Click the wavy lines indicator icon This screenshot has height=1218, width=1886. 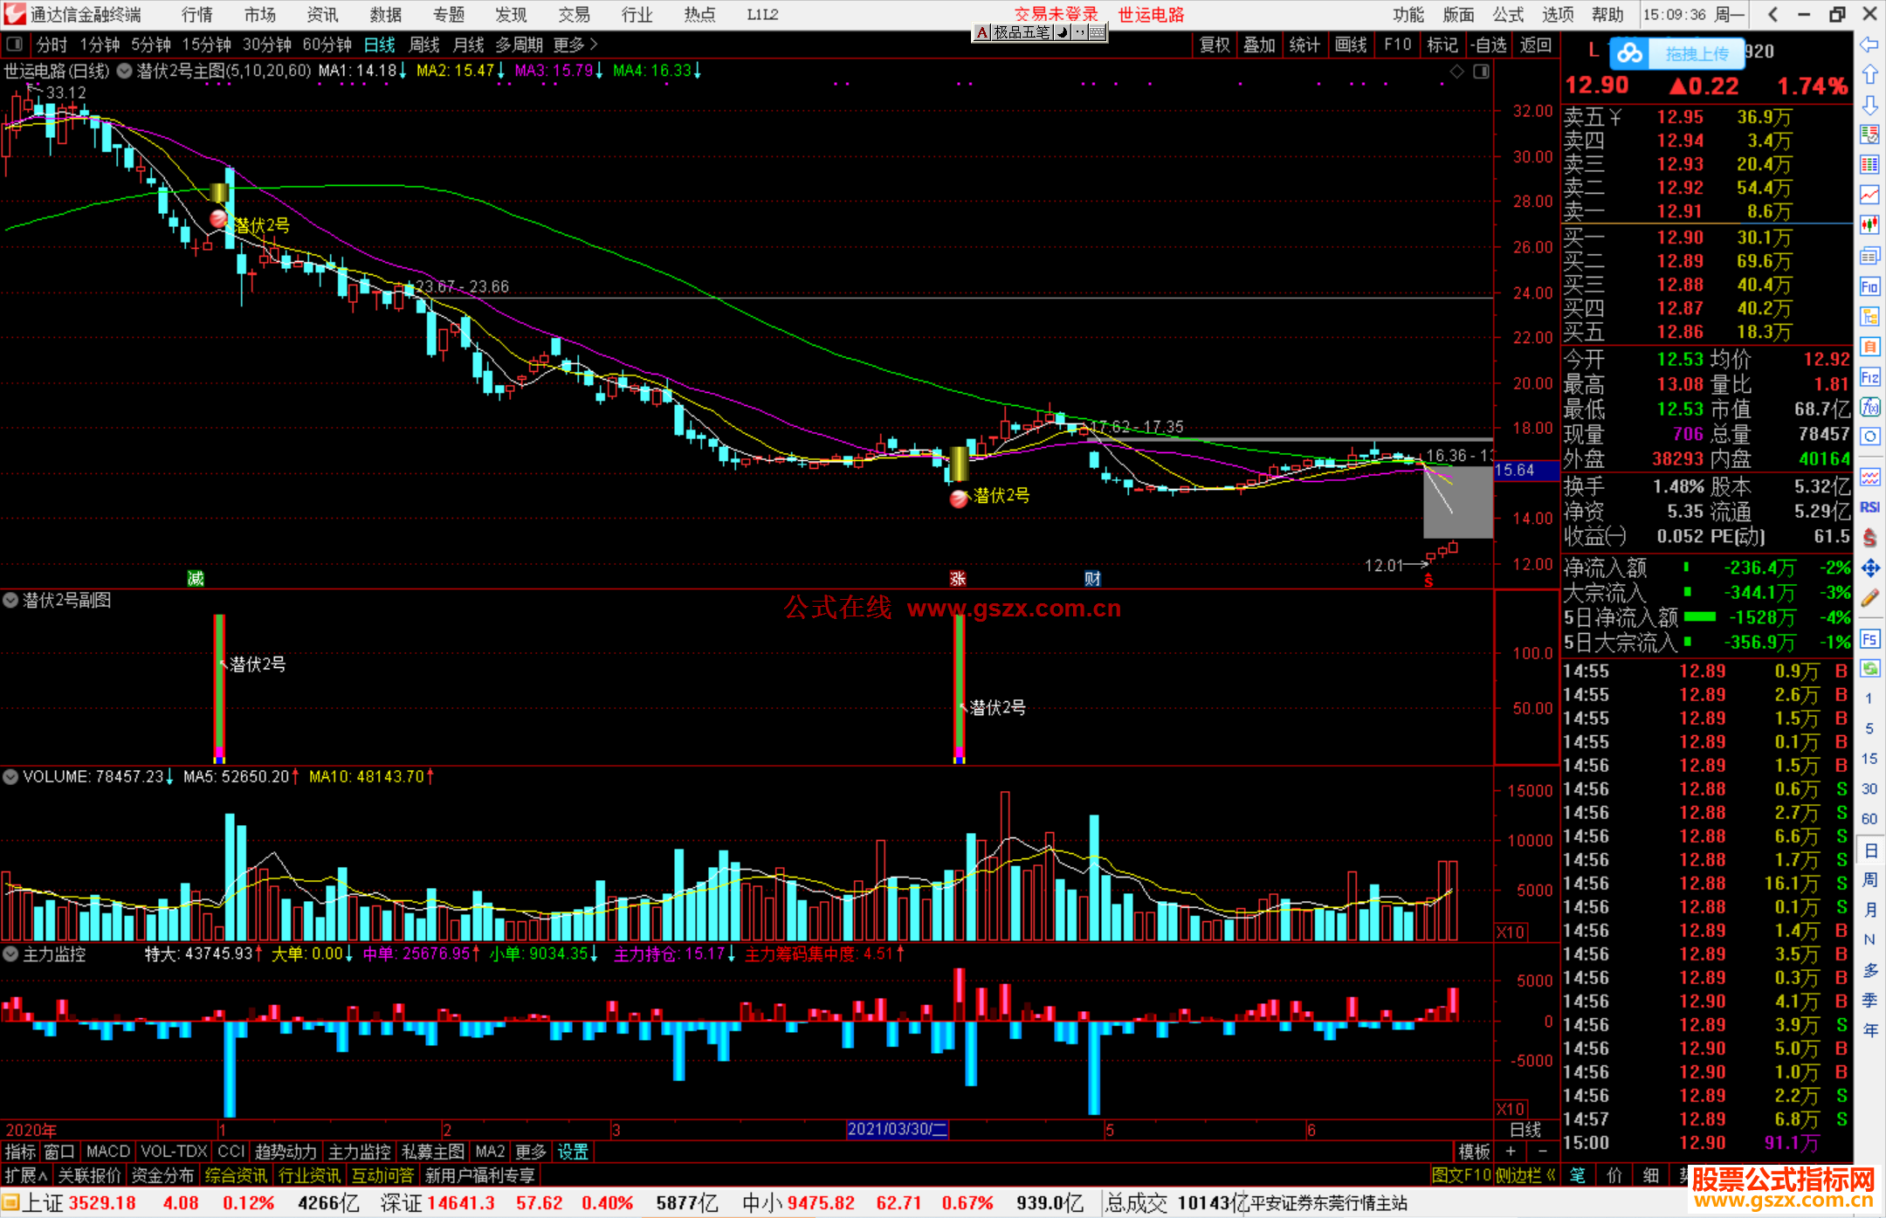click(x=1869, y=477)
